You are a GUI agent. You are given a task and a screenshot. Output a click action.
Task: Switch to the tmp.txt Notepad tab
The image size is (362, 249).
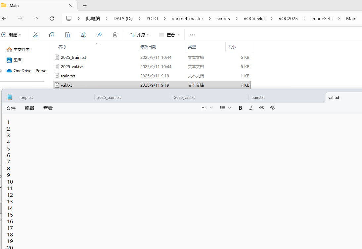click(x=26, y=98)
